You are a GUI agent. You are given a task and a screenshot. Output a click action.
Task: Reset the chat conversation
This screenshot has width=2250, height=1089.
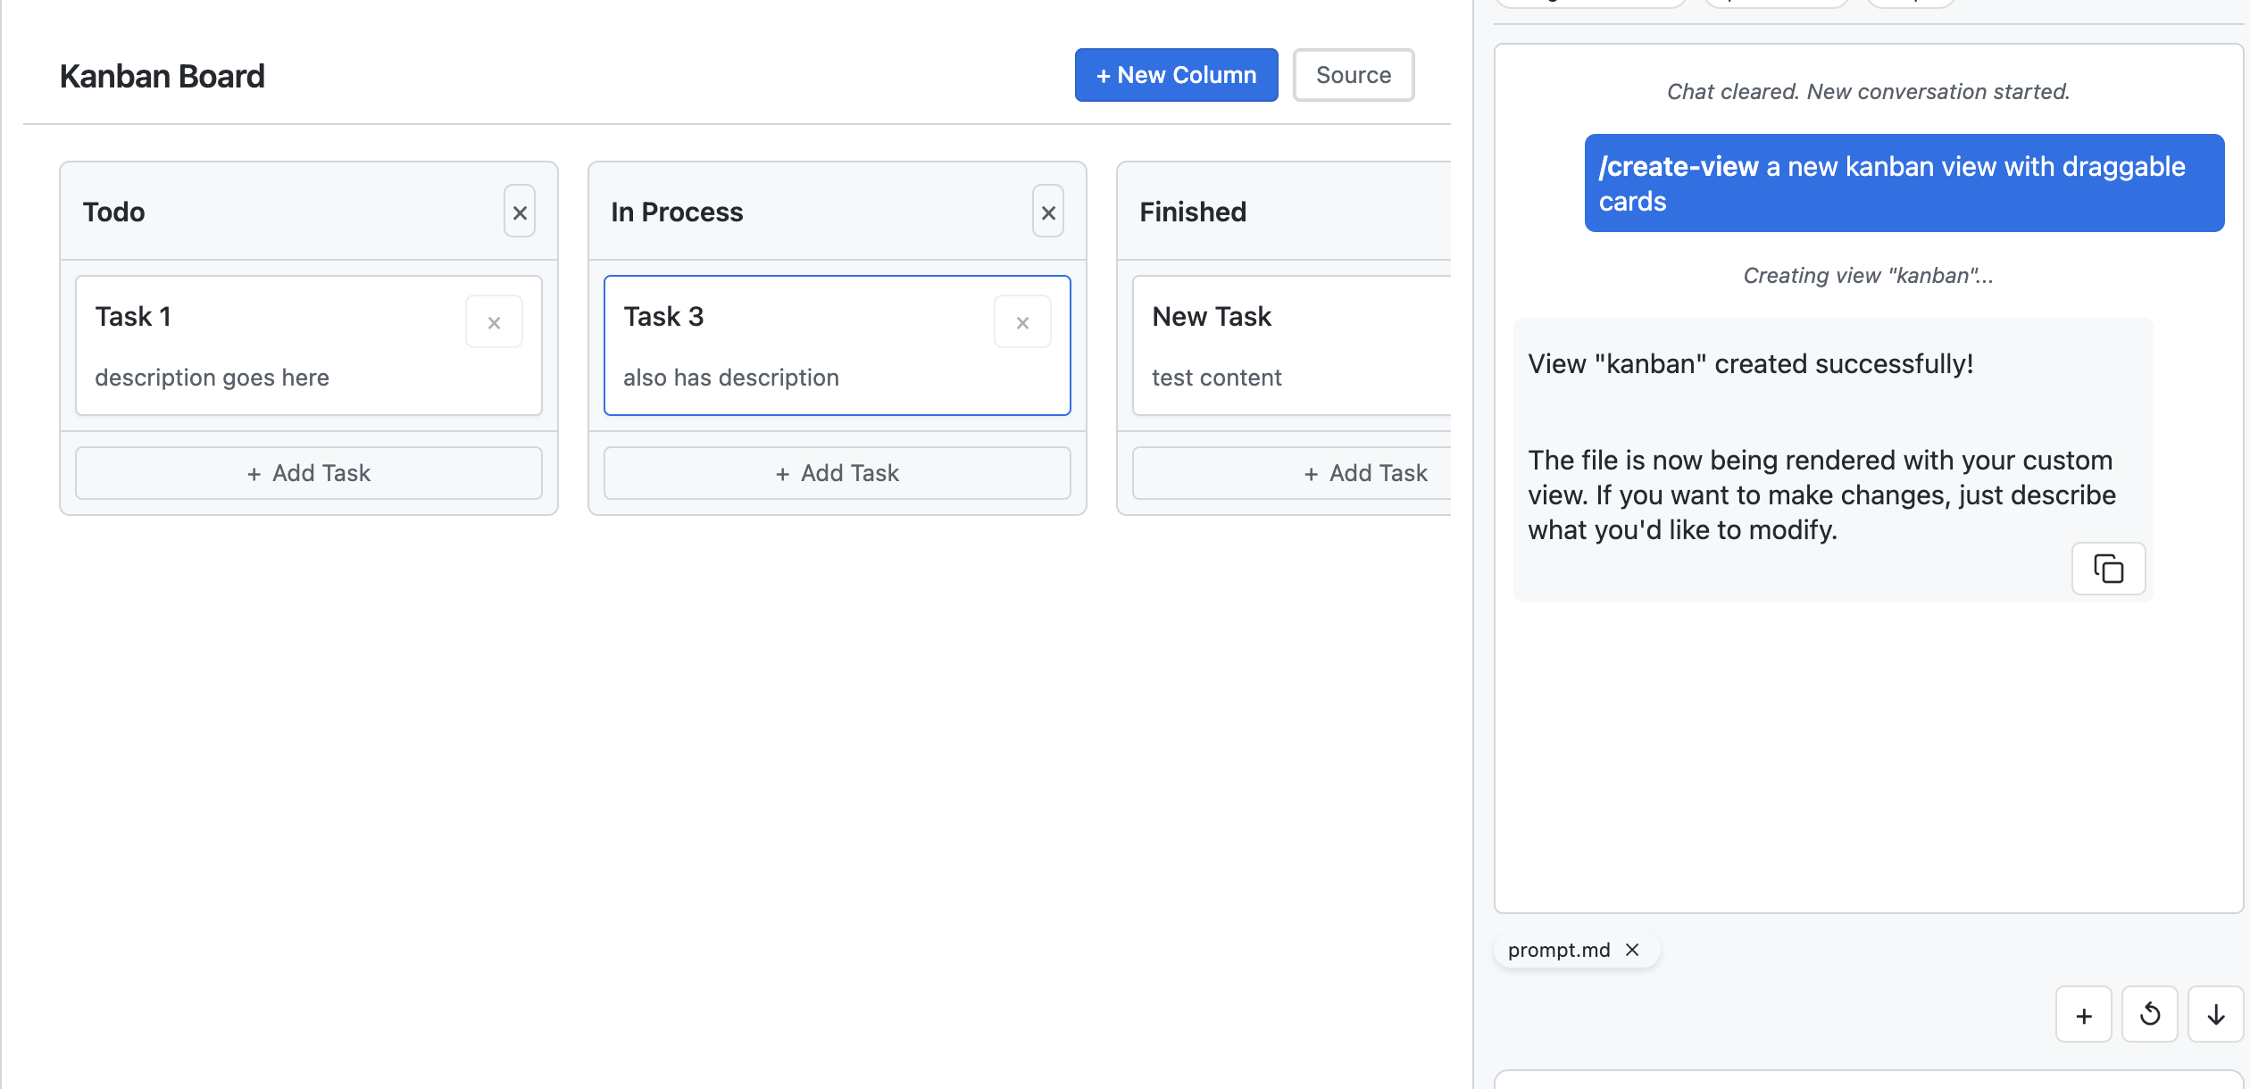tap(2149, 1014)
